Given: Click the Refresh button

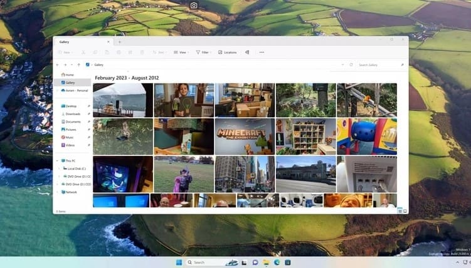Looking at the screenshot, I should 351,64.
